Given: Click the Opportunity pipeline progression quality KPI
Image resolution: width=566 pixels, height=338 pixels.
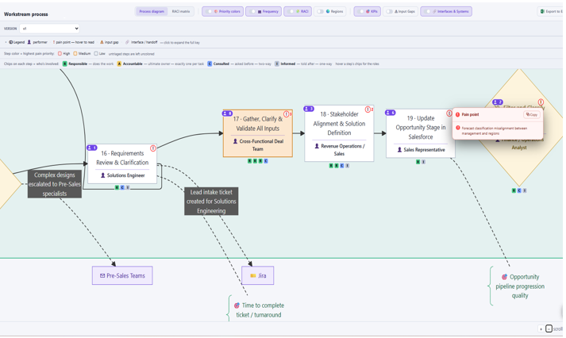Looking at the screenshot, I should coord(520,286).
